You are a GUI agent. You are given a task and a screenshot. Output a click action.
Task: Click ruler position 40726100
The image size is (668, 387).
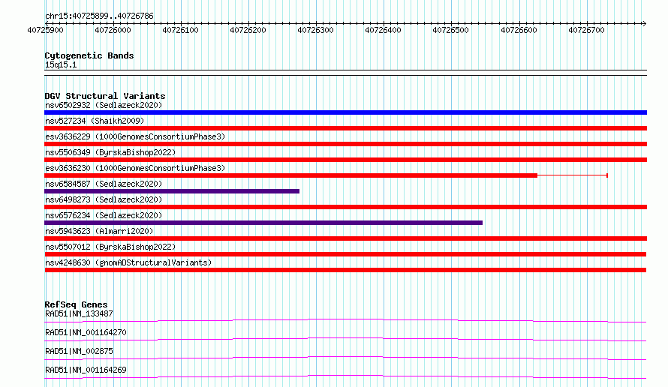[181, 30]
